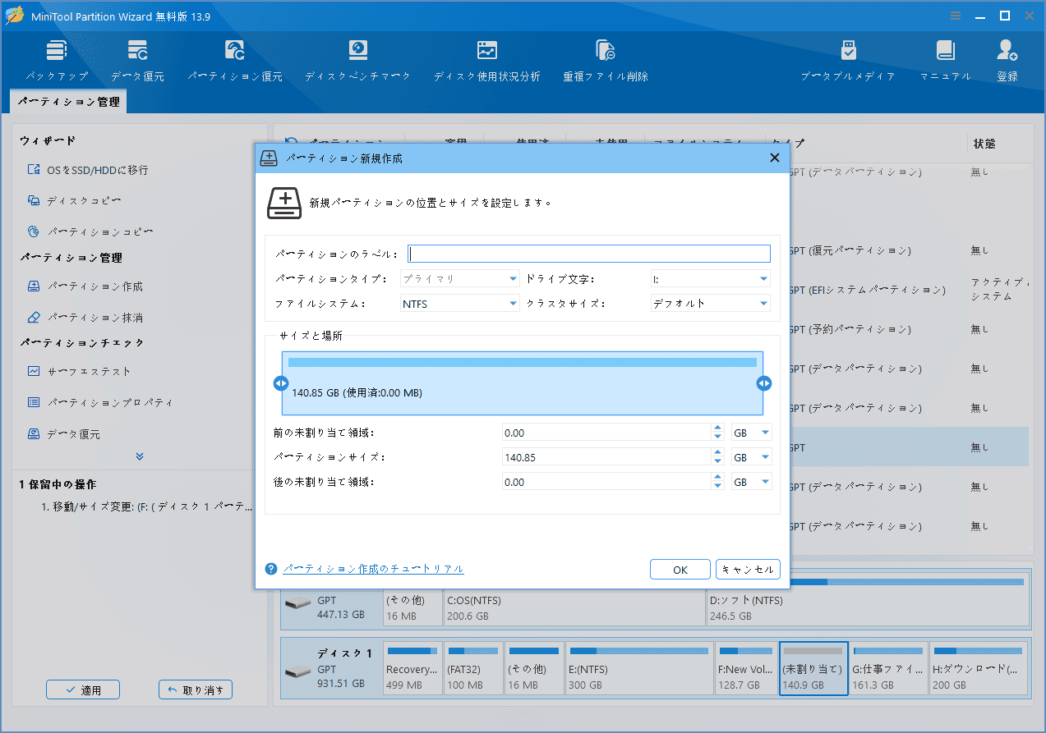
Task: Open パーティション作成のチュートリアル link
Action: pyautogui.click(x=374, y=569)
